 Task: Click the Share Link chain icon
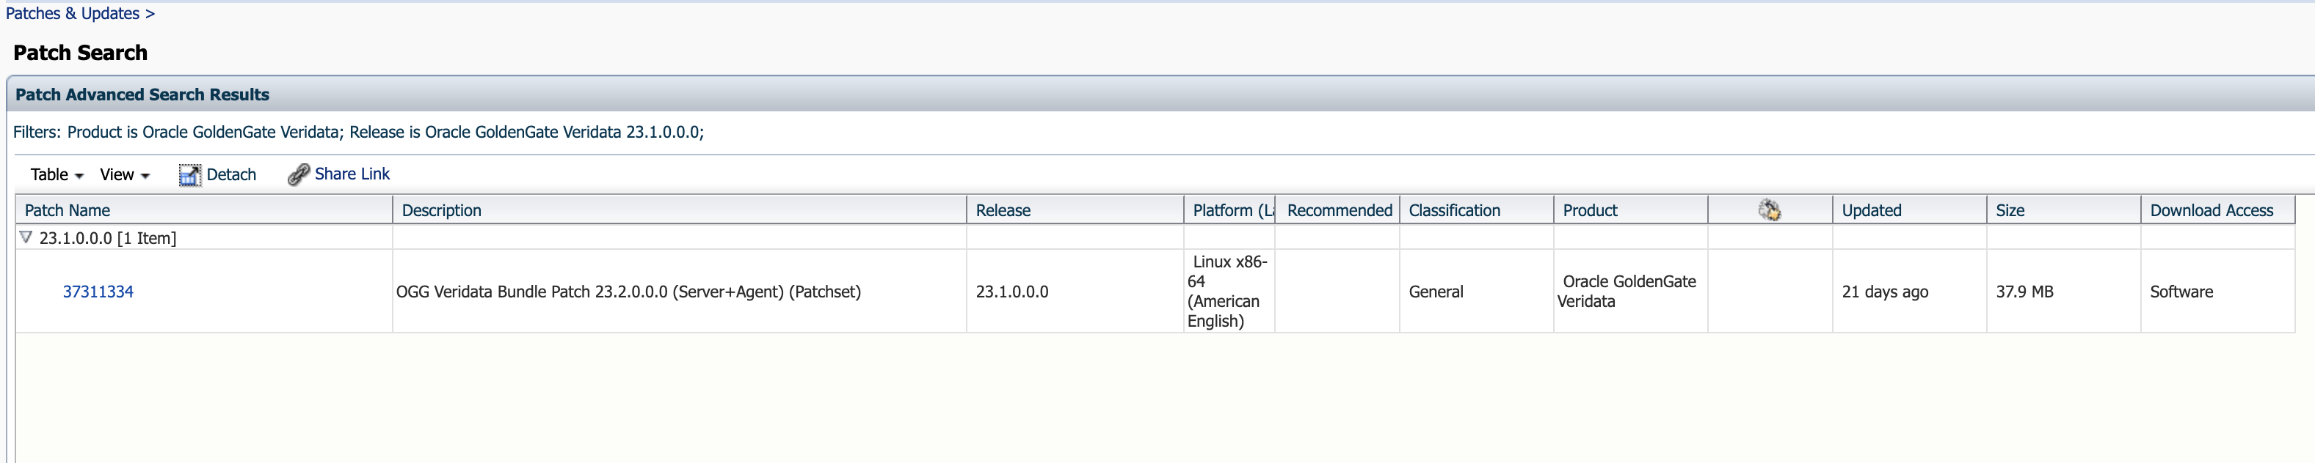[298, 175]
